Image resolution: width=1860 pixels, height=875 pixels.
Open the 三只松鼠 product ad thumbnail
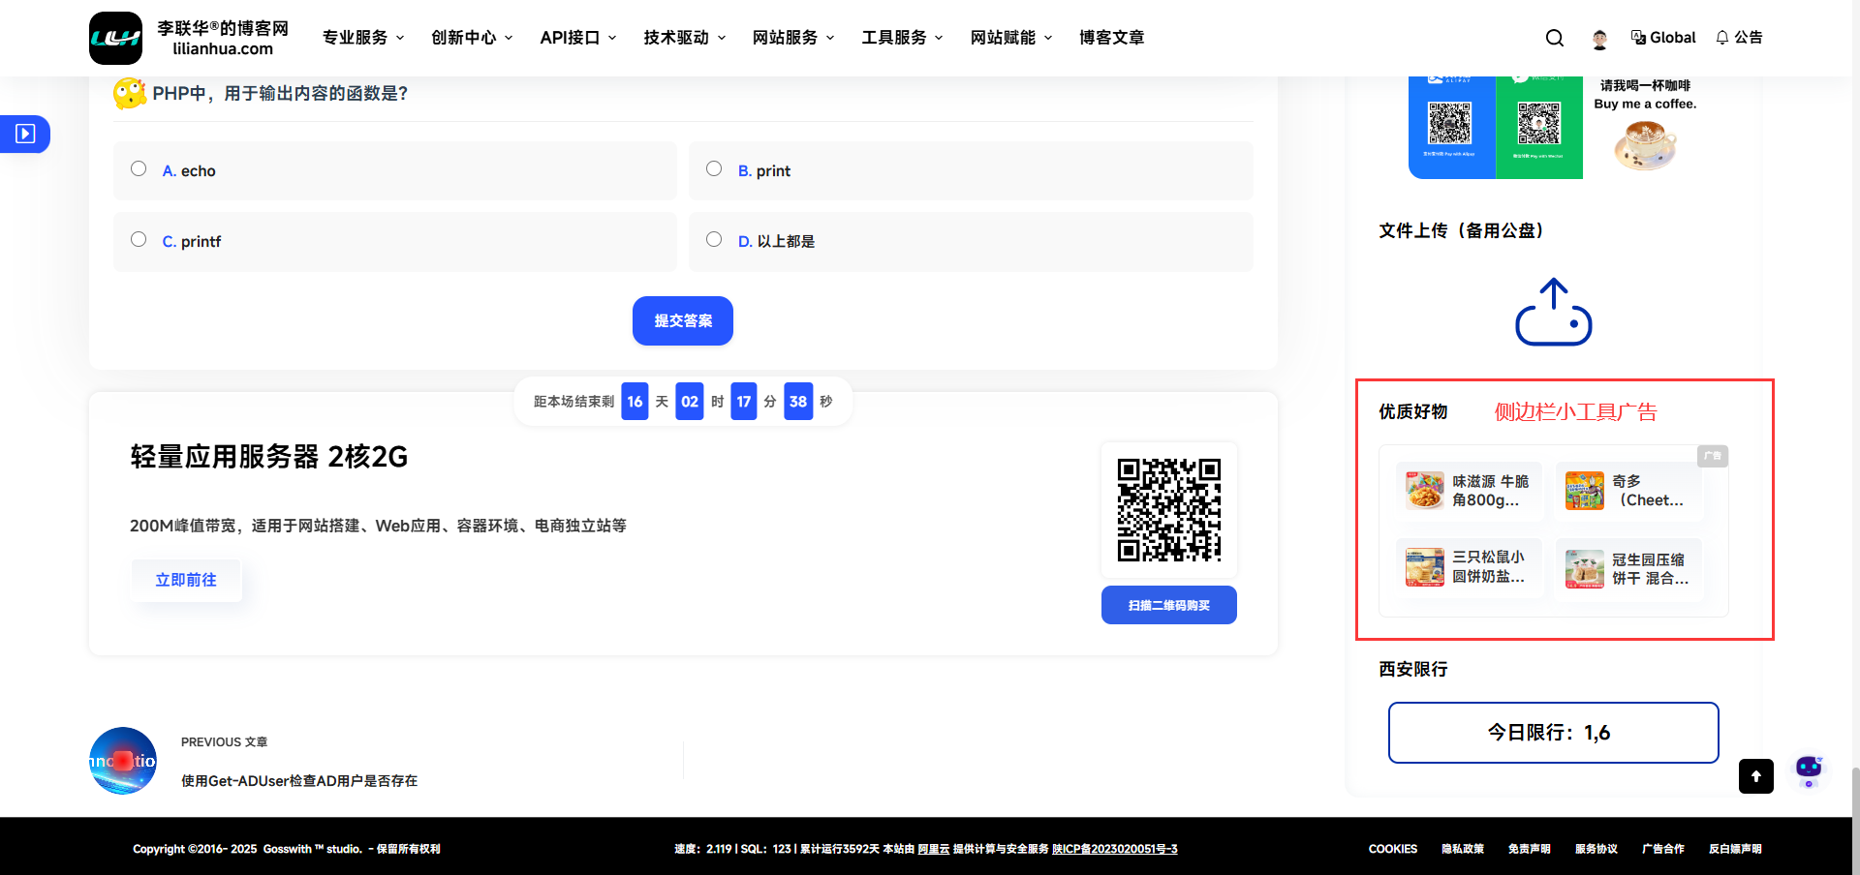point(1425,567)
